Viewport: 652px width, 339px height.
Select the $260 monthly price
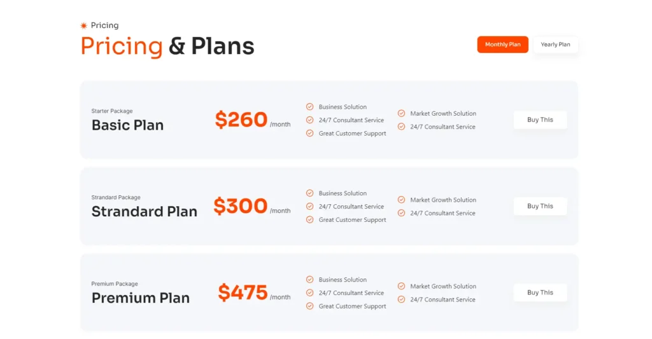pyautogui.click(x=241, y=120)
